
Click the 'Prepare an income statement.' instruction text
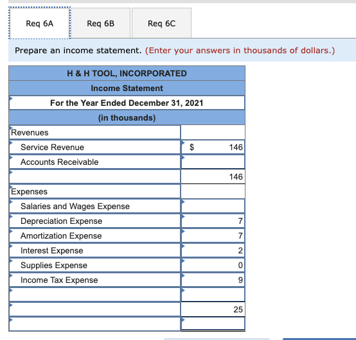(78, 50)
